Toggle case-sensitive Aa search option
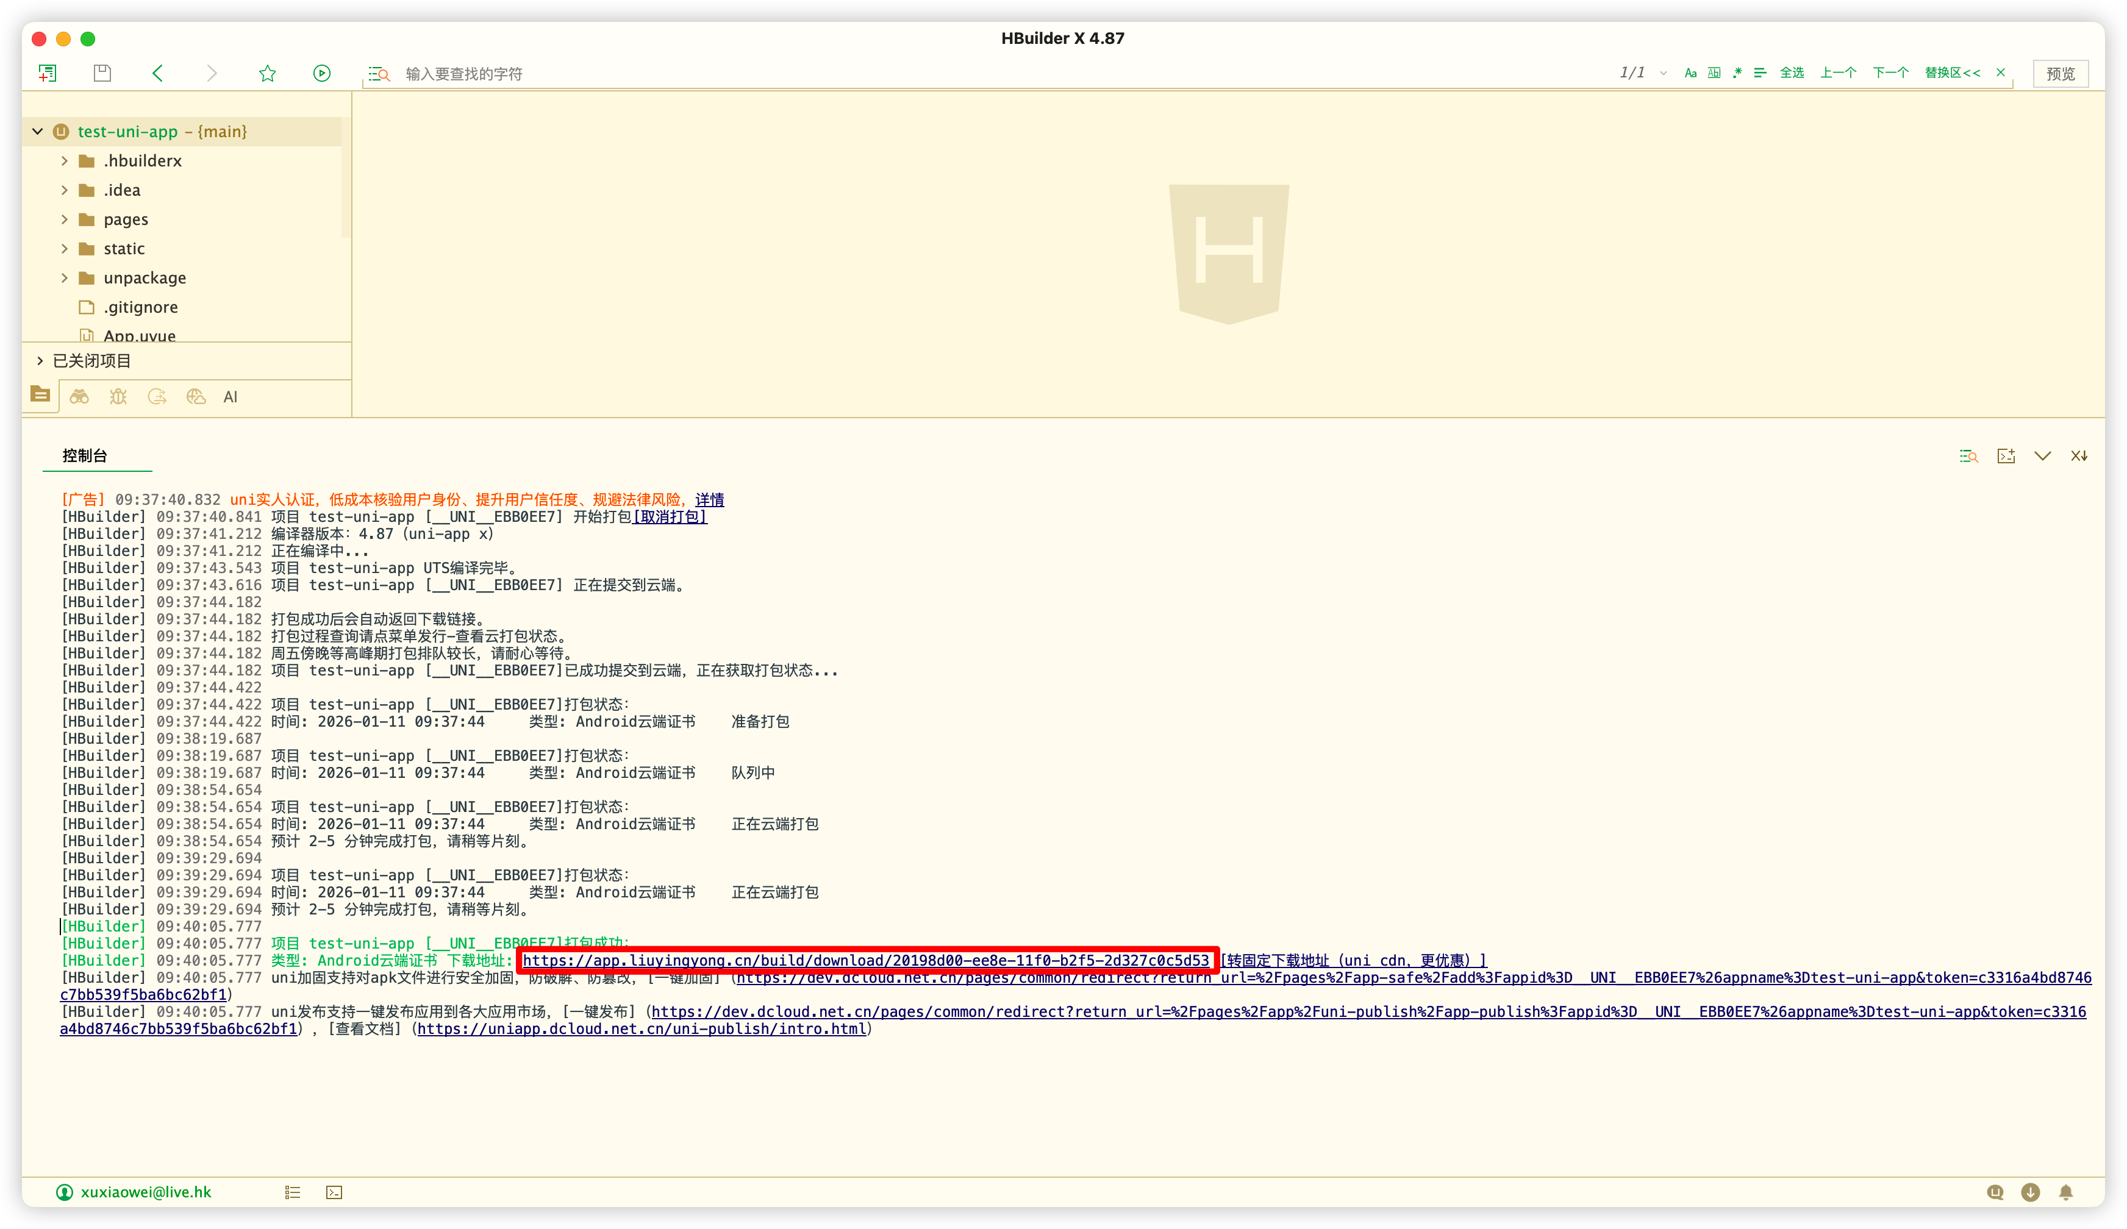This screenshot has height=1229, width=2127. (1690, 73)
